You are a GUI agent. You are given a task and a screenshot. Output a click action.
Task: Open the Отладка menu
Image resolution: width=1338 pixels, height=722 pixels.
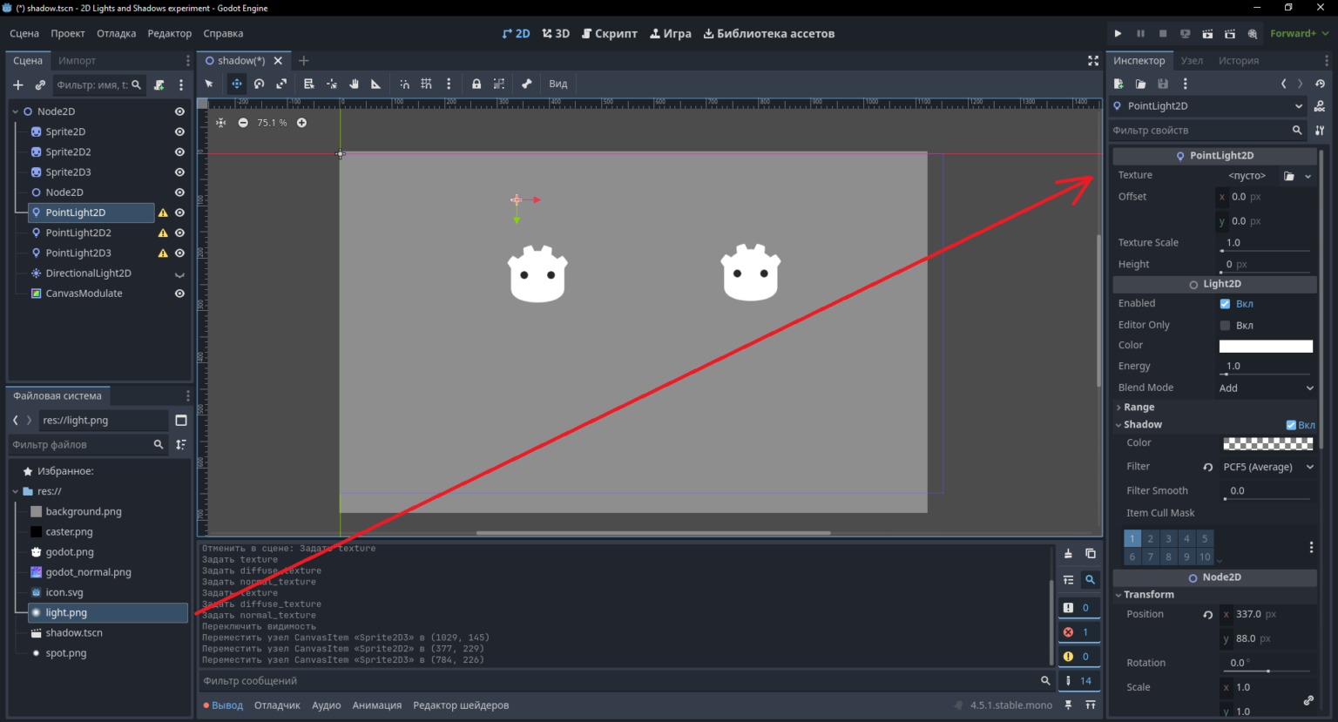[x=116, y=33]
